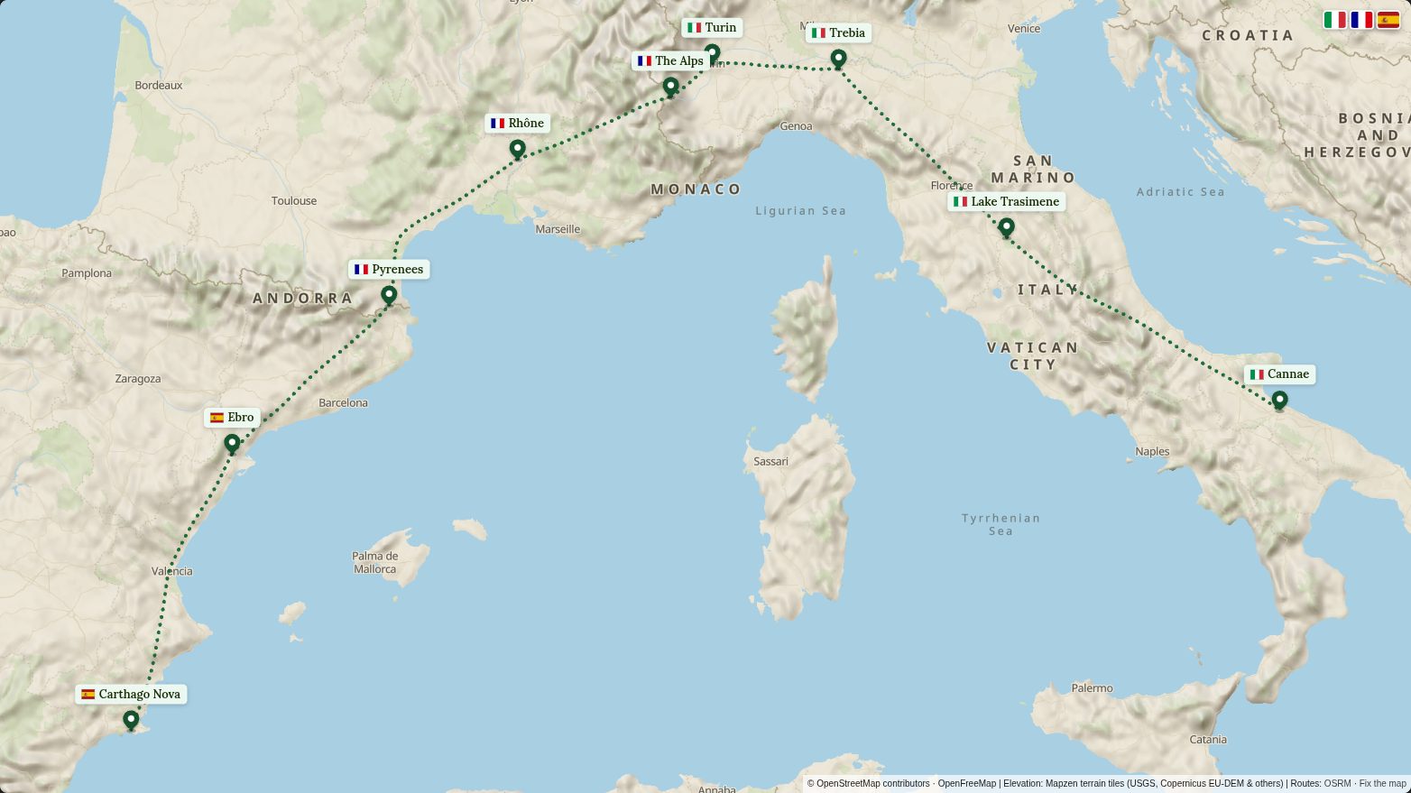Click the Venice city label
Viewport: 1411px width, 793px height.
click(1024, 28)
